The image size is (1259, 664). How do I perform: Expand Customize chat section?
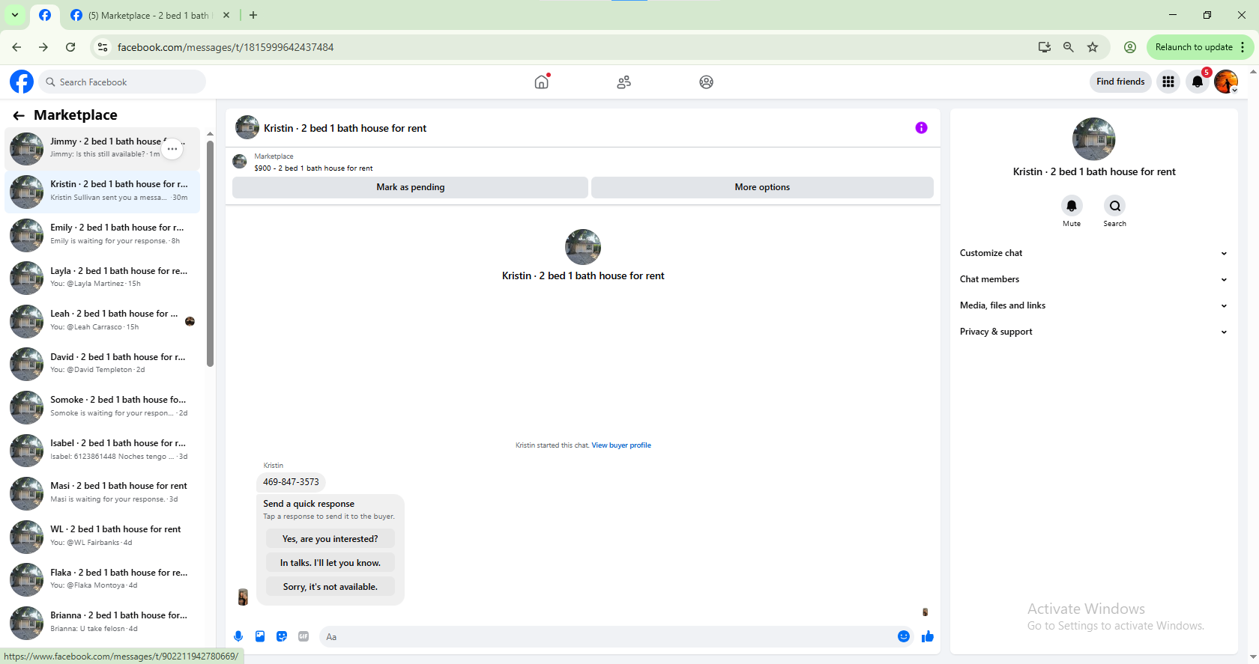pos(1093,253)
